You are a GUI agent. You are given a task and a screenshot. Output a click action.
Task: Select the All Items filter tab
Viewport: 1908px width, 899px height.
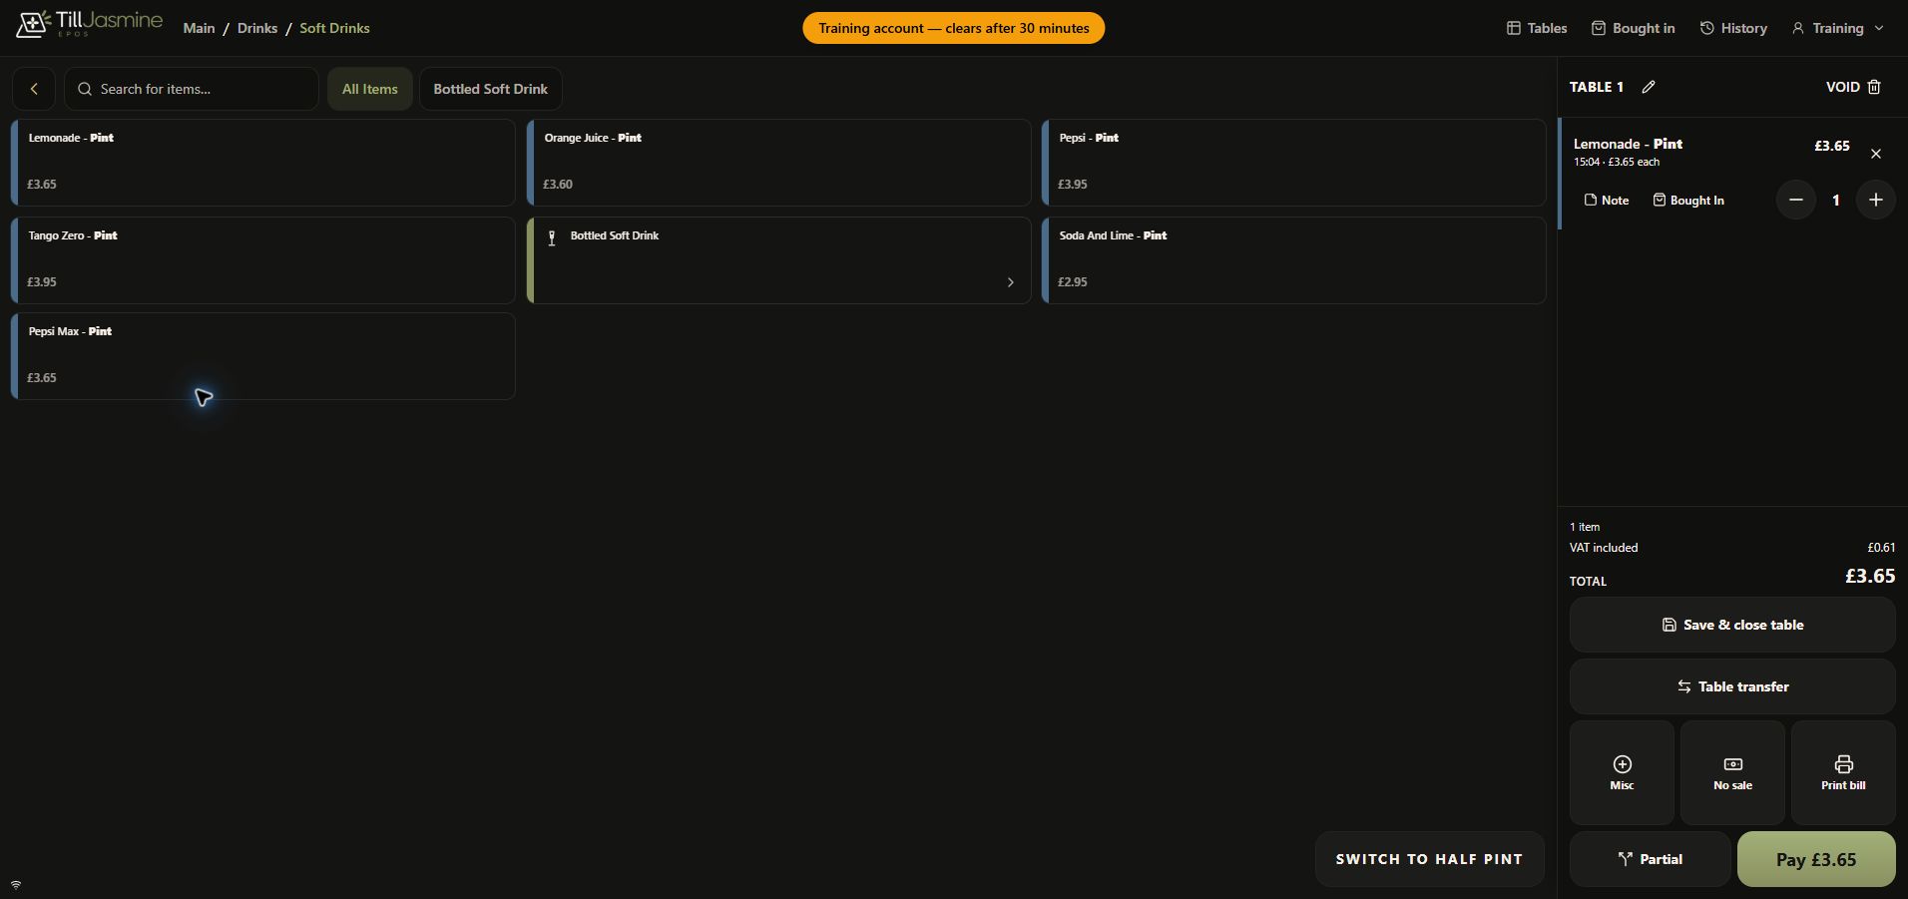coord(370,89)
